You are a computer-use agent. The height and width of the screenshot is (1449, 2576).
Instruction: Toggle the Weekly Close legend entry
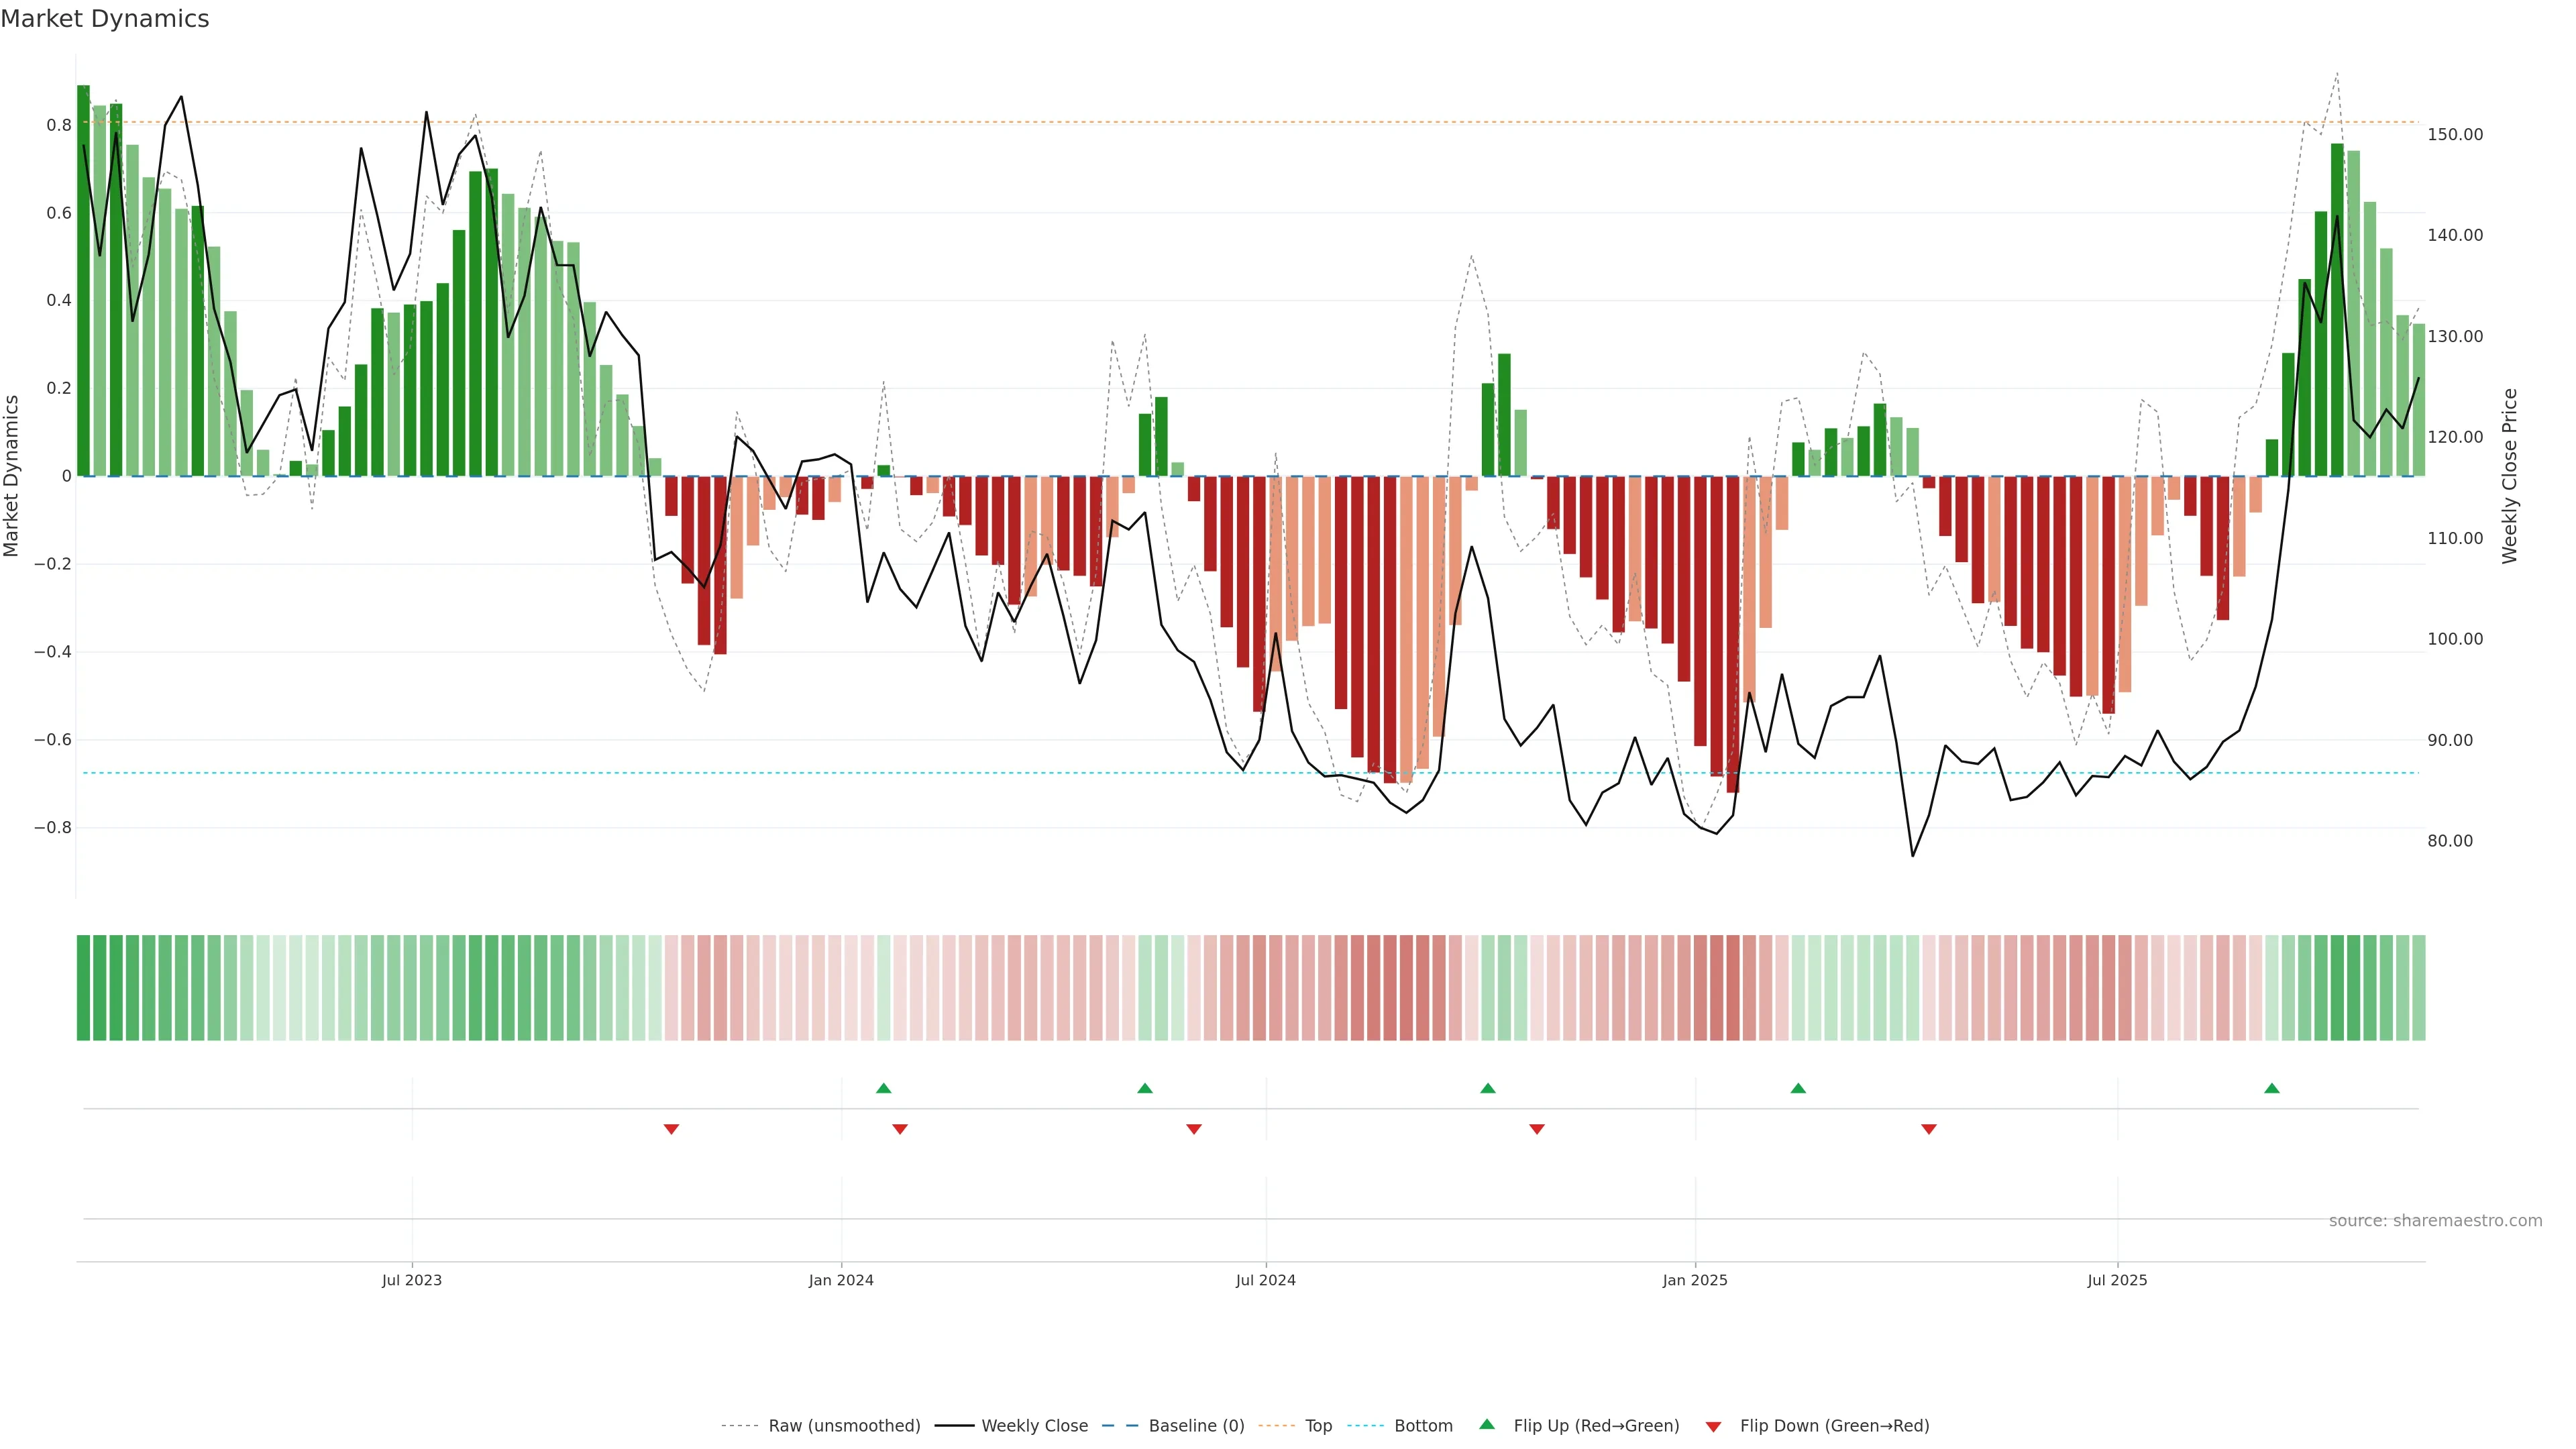click(x=1034, y=1426)
